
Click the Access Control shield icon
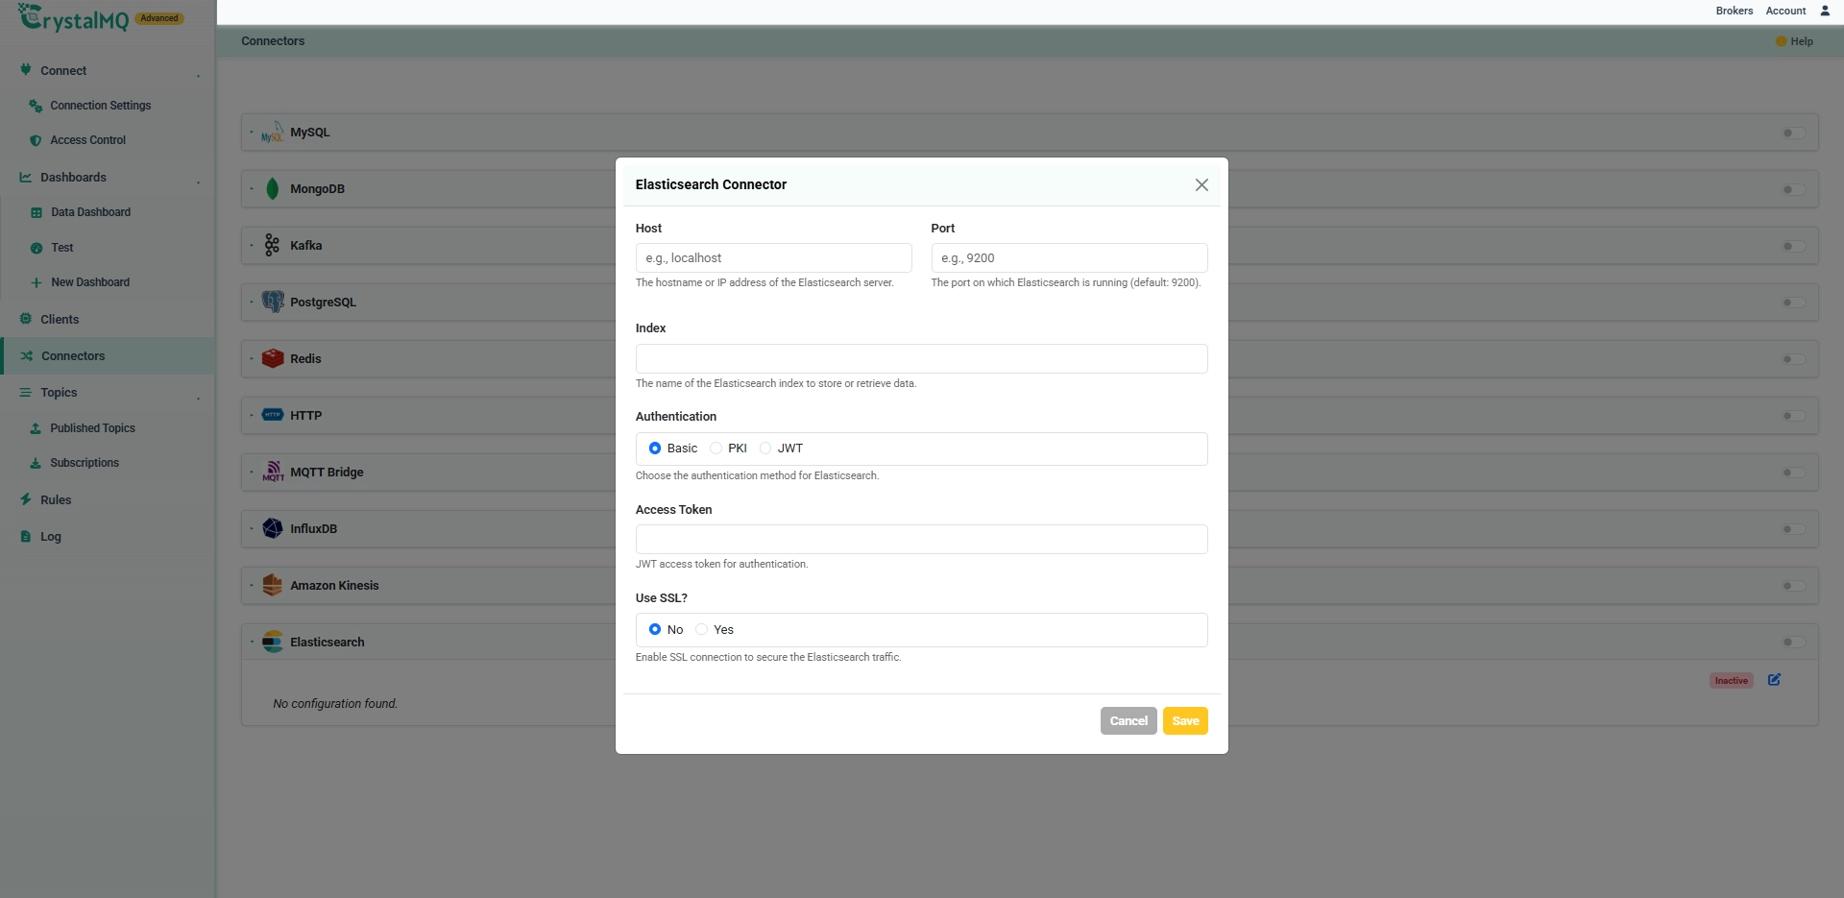pos(36,140)
